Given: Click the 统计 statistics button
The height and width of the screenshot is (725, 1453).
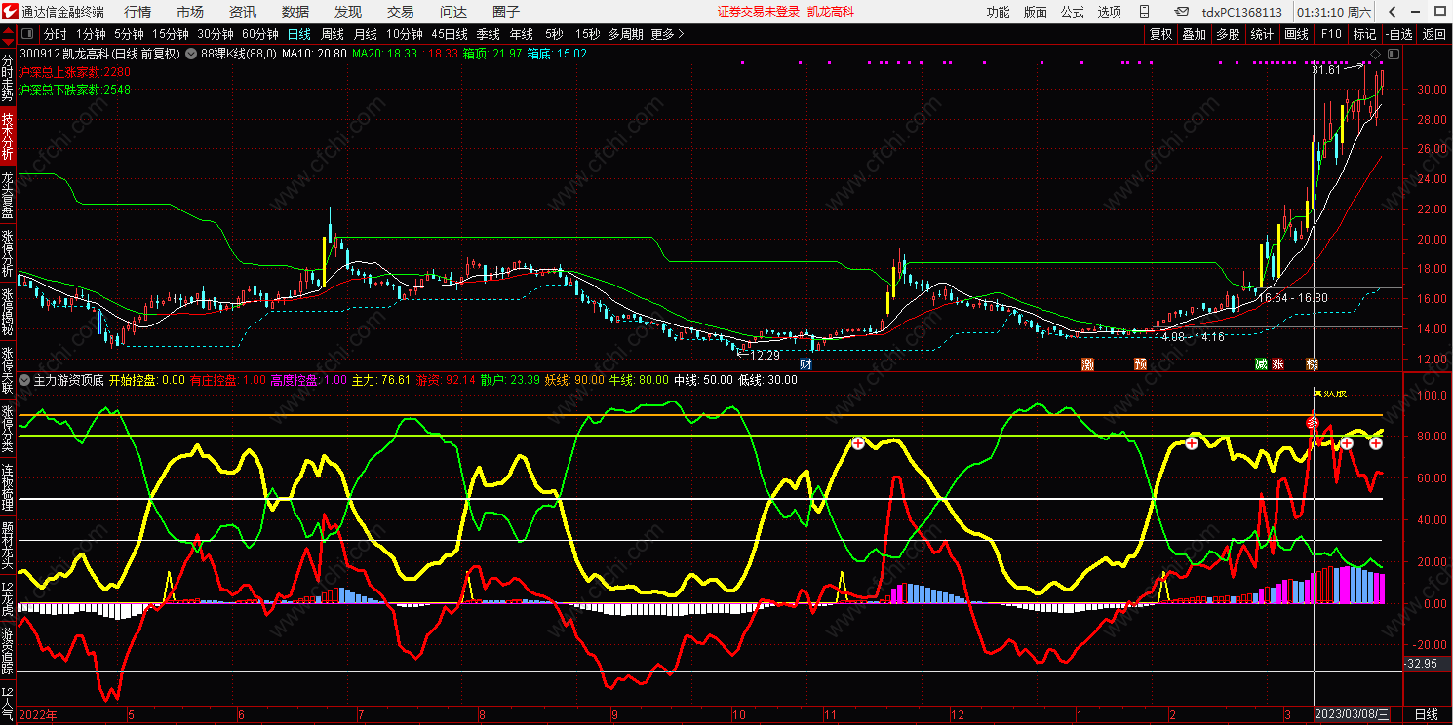Looking at the screenshot, I should 1262,34.
